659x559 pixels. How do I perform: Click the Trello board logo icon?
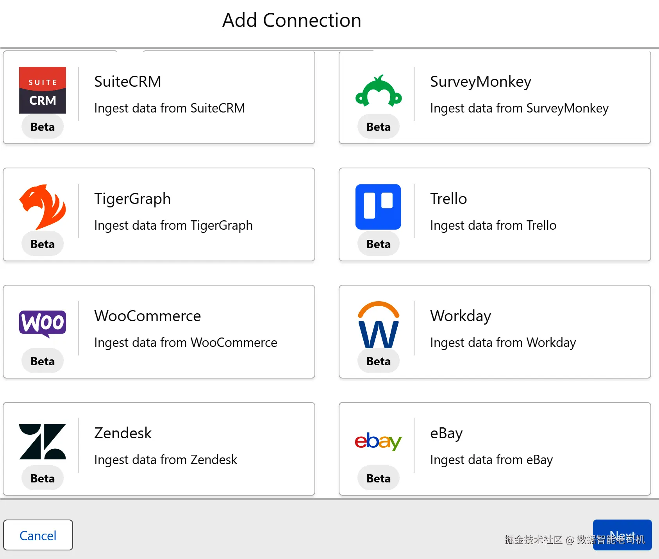378,207
